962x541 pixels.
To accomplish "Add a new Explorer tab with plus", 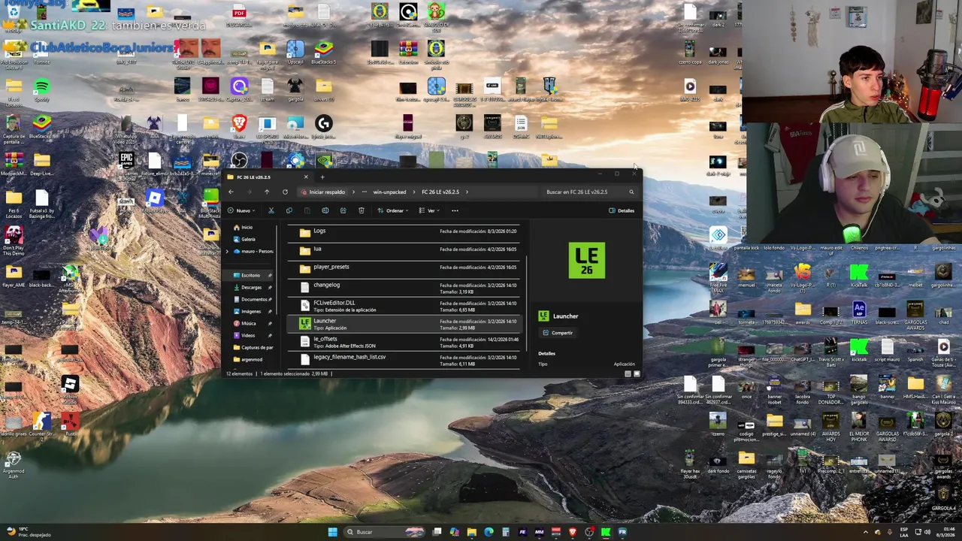I will point(322,177).
